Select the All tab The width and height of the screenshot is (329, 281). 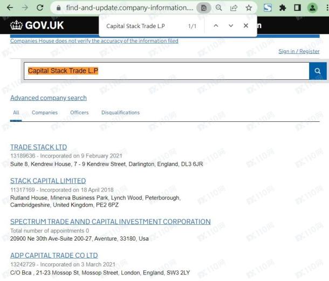pyautogui.click(x=16, y=113)
